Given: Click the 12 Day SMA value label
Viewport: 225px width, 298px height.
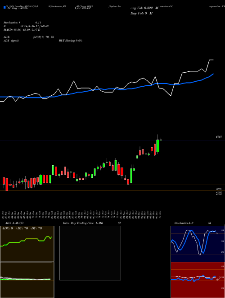Looking at the screenshot, I should pyautogui.click(x=18, y=8).
